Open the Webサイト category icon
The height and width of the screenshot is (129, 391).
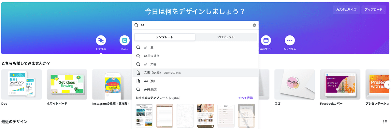pos(266,41)
